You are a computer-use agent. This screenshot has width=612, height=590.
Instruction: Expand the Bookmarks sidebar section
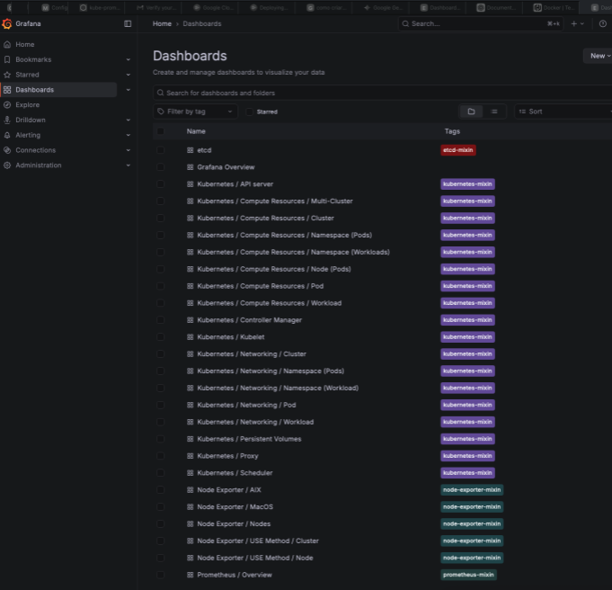pos(129,59)
